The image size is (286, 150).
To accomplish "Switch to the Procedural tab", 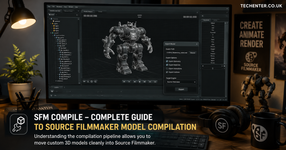I will pyautogui.click(x=206, y=20).
